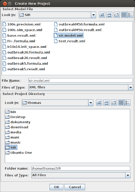Switch model file chooser to Details view

pos(130,15)
